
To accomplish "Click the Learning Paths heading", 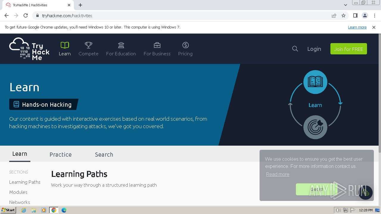I will coord(79,174).
